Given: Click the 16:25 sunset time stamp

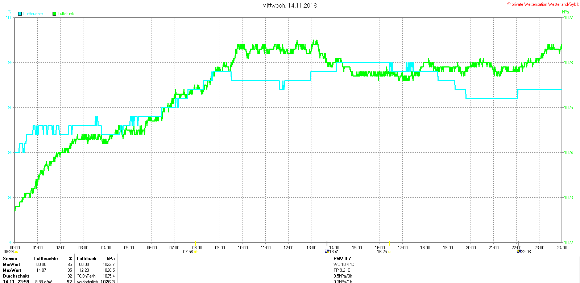Looking at the screenshot, I should pyautogui.click(x=382, y=252).
